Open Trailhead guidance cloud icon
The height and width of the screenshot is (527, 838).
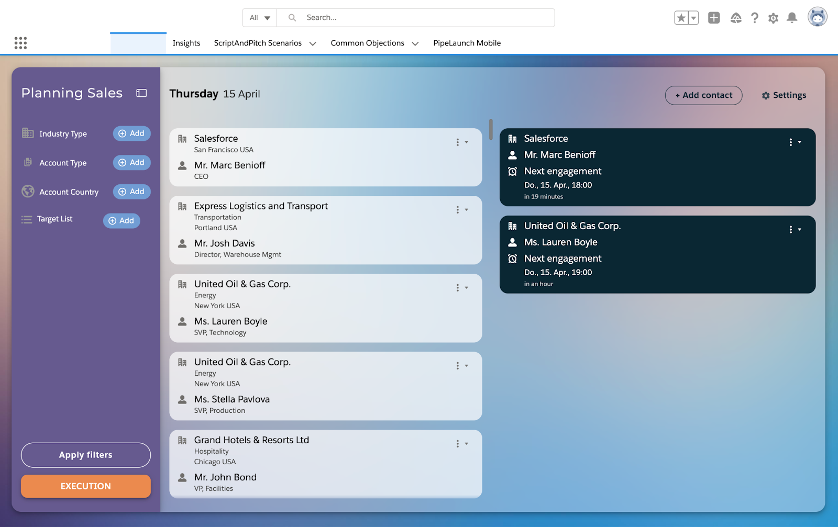point(736,18)
